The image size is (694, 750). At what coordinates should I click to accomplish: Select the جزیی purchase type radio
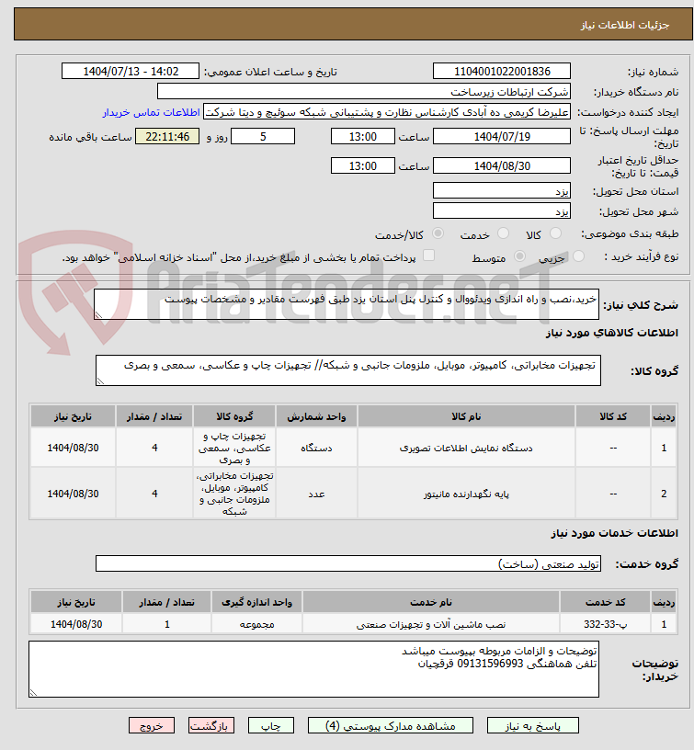[578, 256]
